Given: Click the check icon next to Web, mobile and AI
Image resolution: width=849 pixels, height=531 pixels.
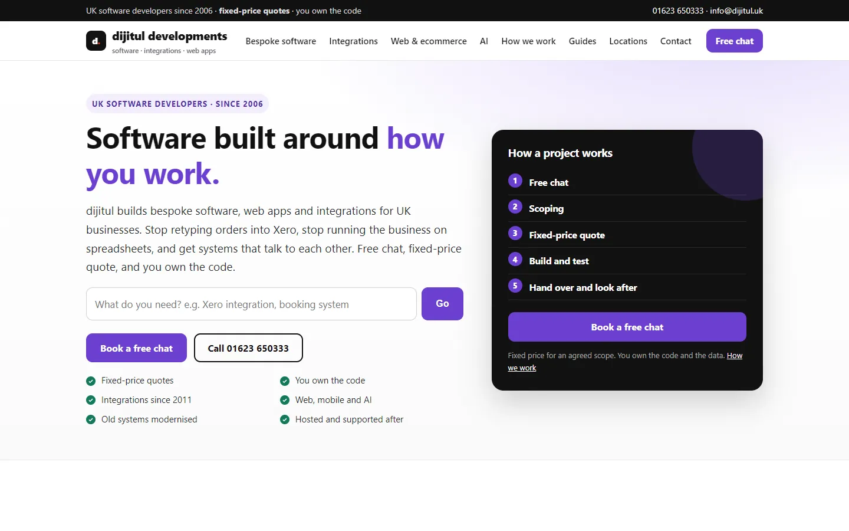Looking at the screenshot, I should point(285,400).
